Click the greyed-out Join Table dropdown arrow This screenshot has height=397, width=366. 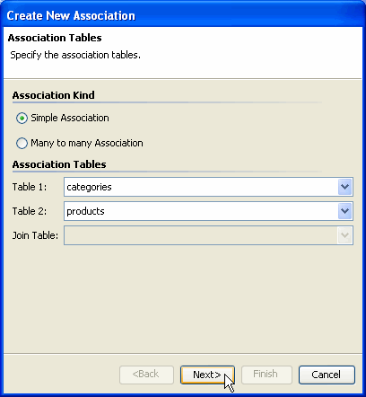coord(344,235)
